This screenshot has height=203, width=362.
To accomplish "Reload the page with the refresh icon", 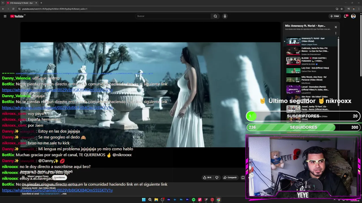I will 13,9.
